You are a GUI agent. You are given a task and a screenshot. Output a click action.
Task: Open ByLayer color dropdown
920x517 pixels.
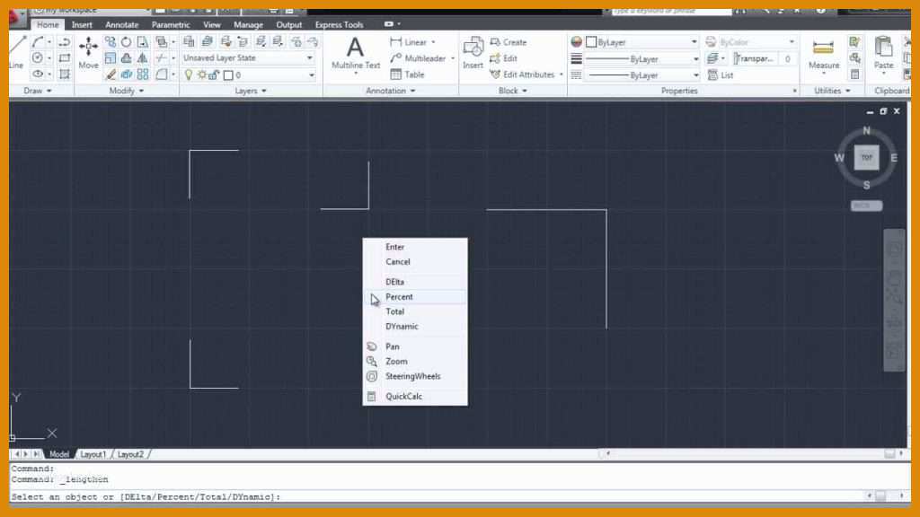point(694,42)
